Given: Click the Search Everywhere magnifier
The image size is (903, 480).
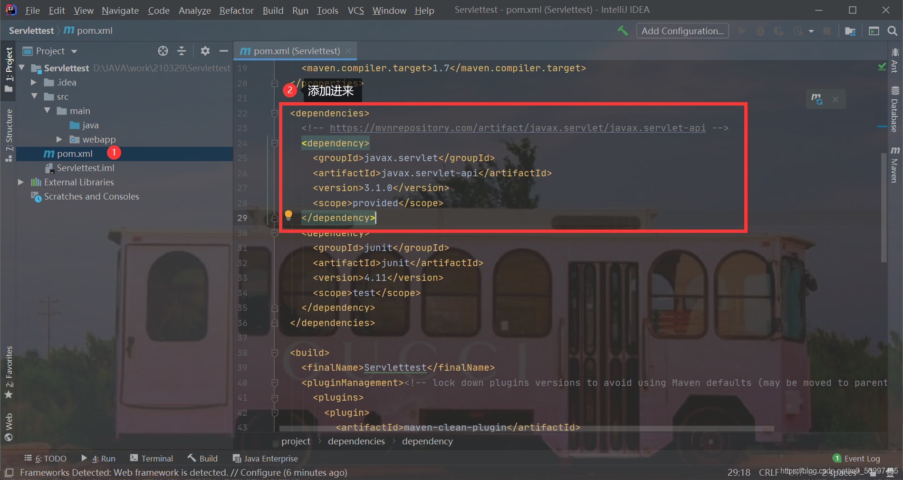Looking at the screenshot, I should coord(893,31).
